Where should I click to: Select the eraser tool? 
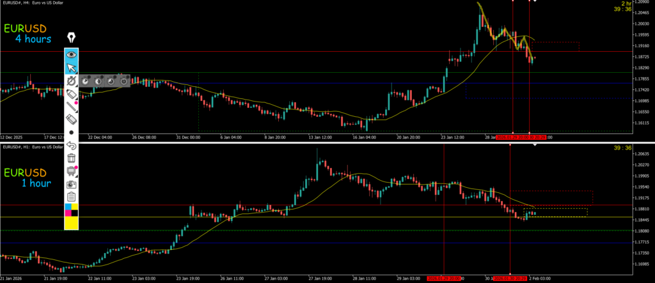coord(72,119)
